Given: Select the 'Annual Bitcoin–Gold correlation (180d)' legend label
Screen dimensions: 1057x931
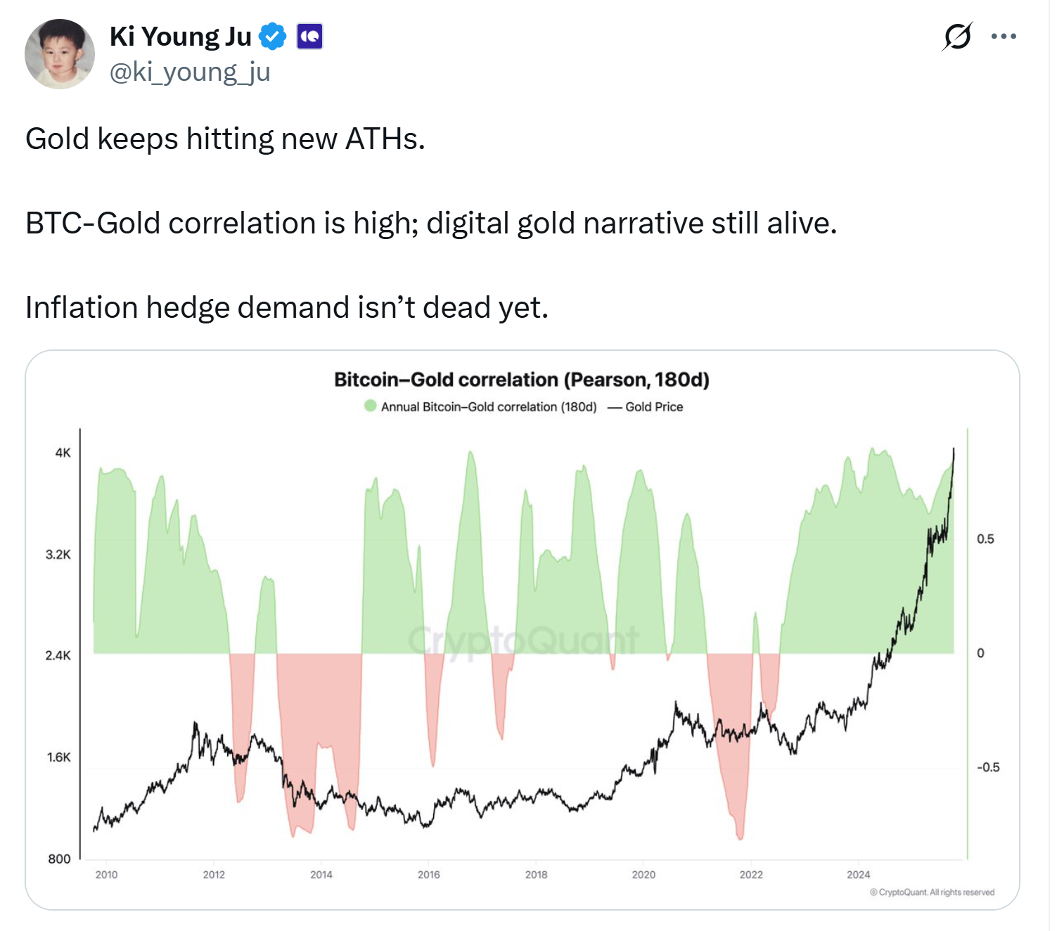Looking at the screenshot, I should [489, 407].
